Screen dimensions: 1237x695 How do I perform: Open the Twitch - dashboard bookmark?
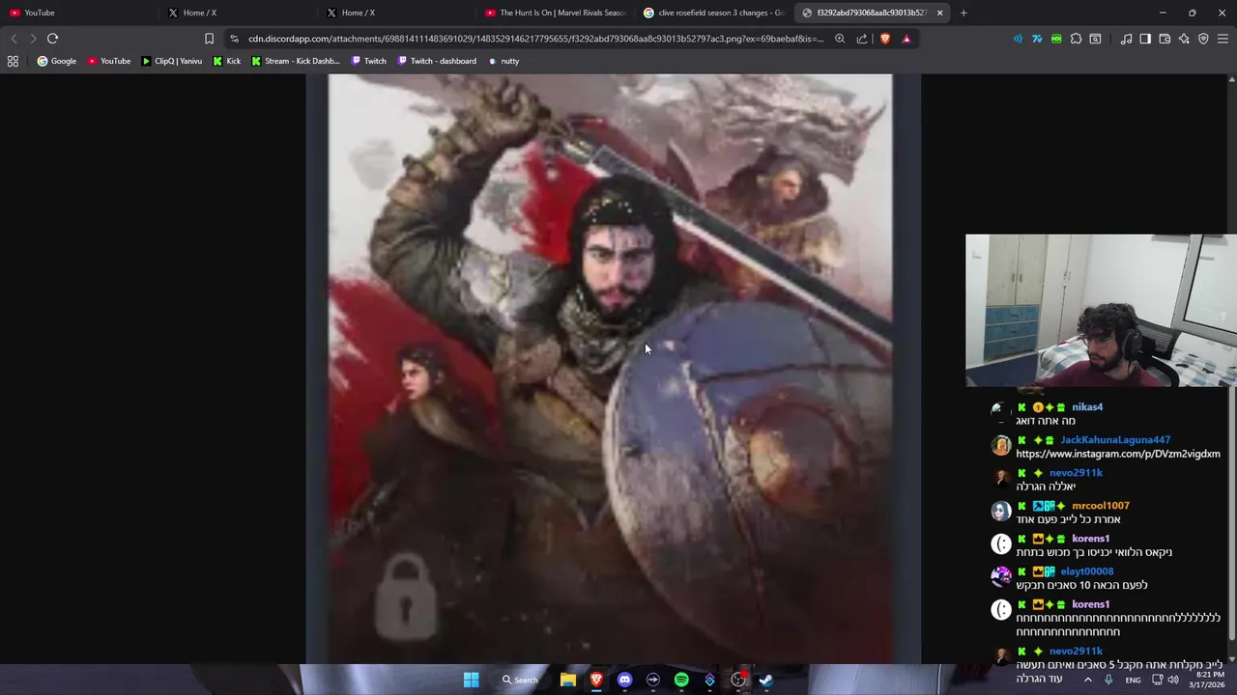click(437, 61)
